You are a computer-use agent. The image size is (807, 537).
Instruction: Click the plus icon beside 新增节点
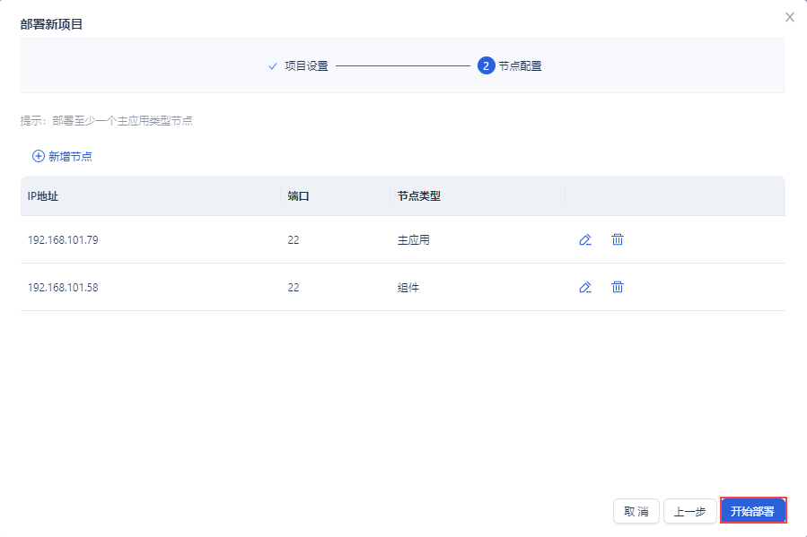pos(39,156)
